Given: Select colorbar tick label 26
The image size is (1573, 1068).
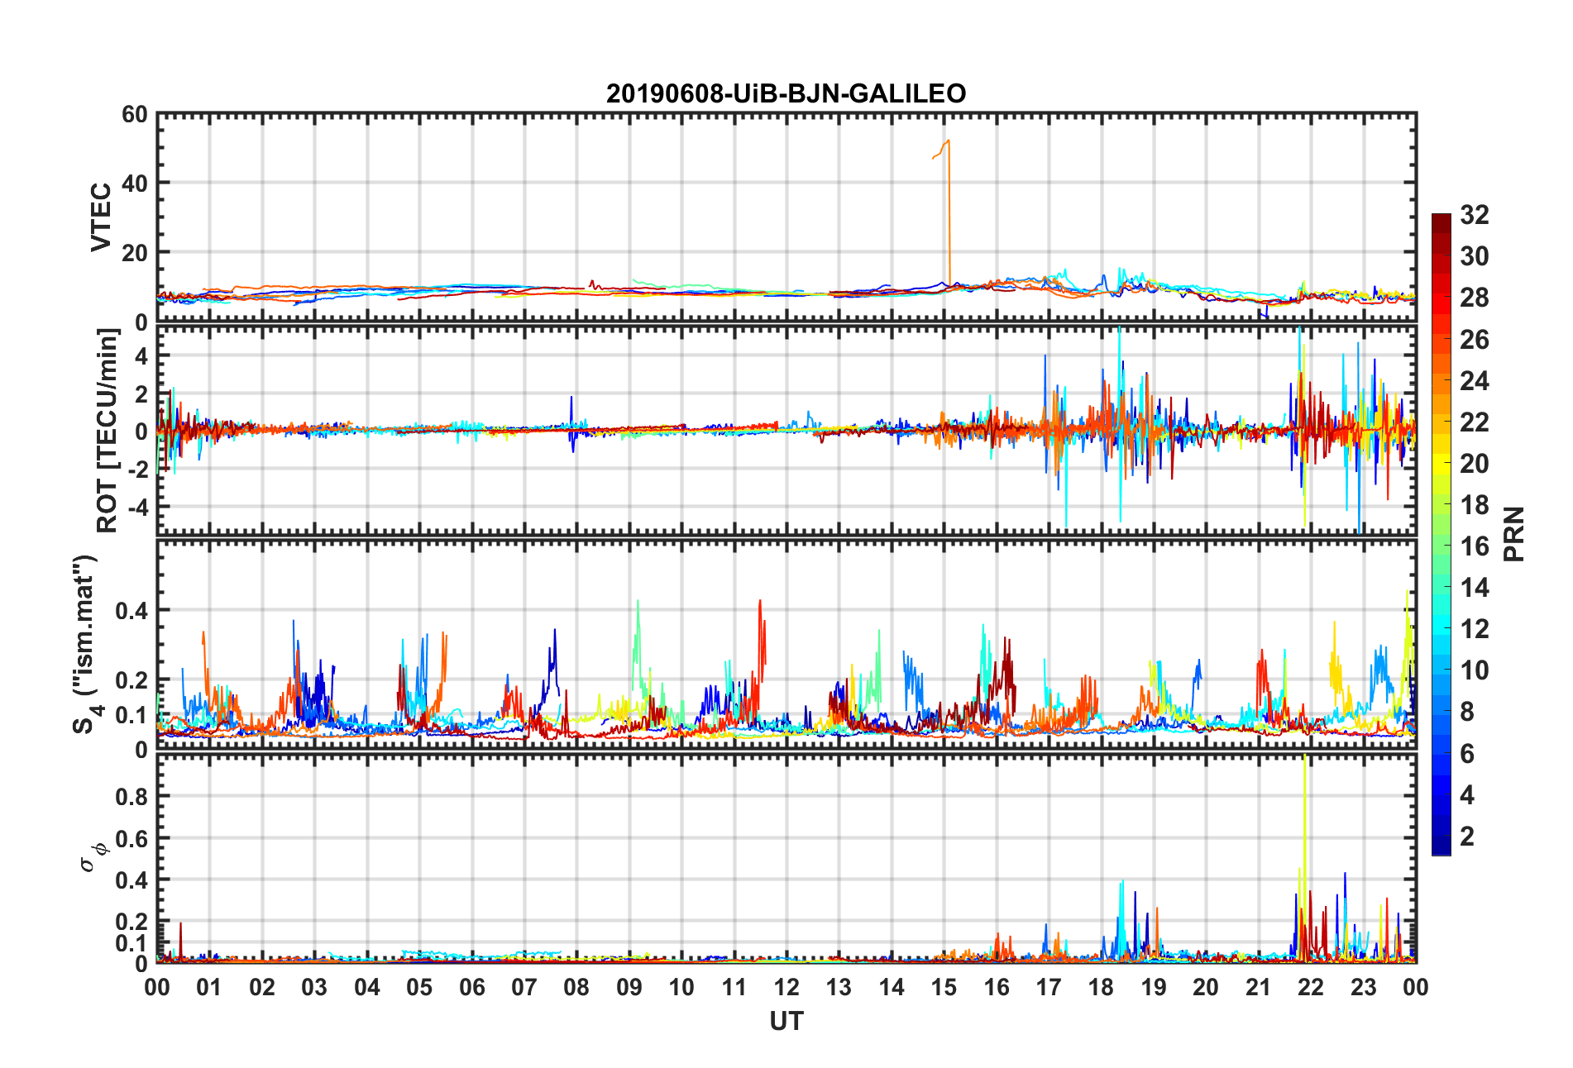Looking at the screenshot, I should 1475,339.
